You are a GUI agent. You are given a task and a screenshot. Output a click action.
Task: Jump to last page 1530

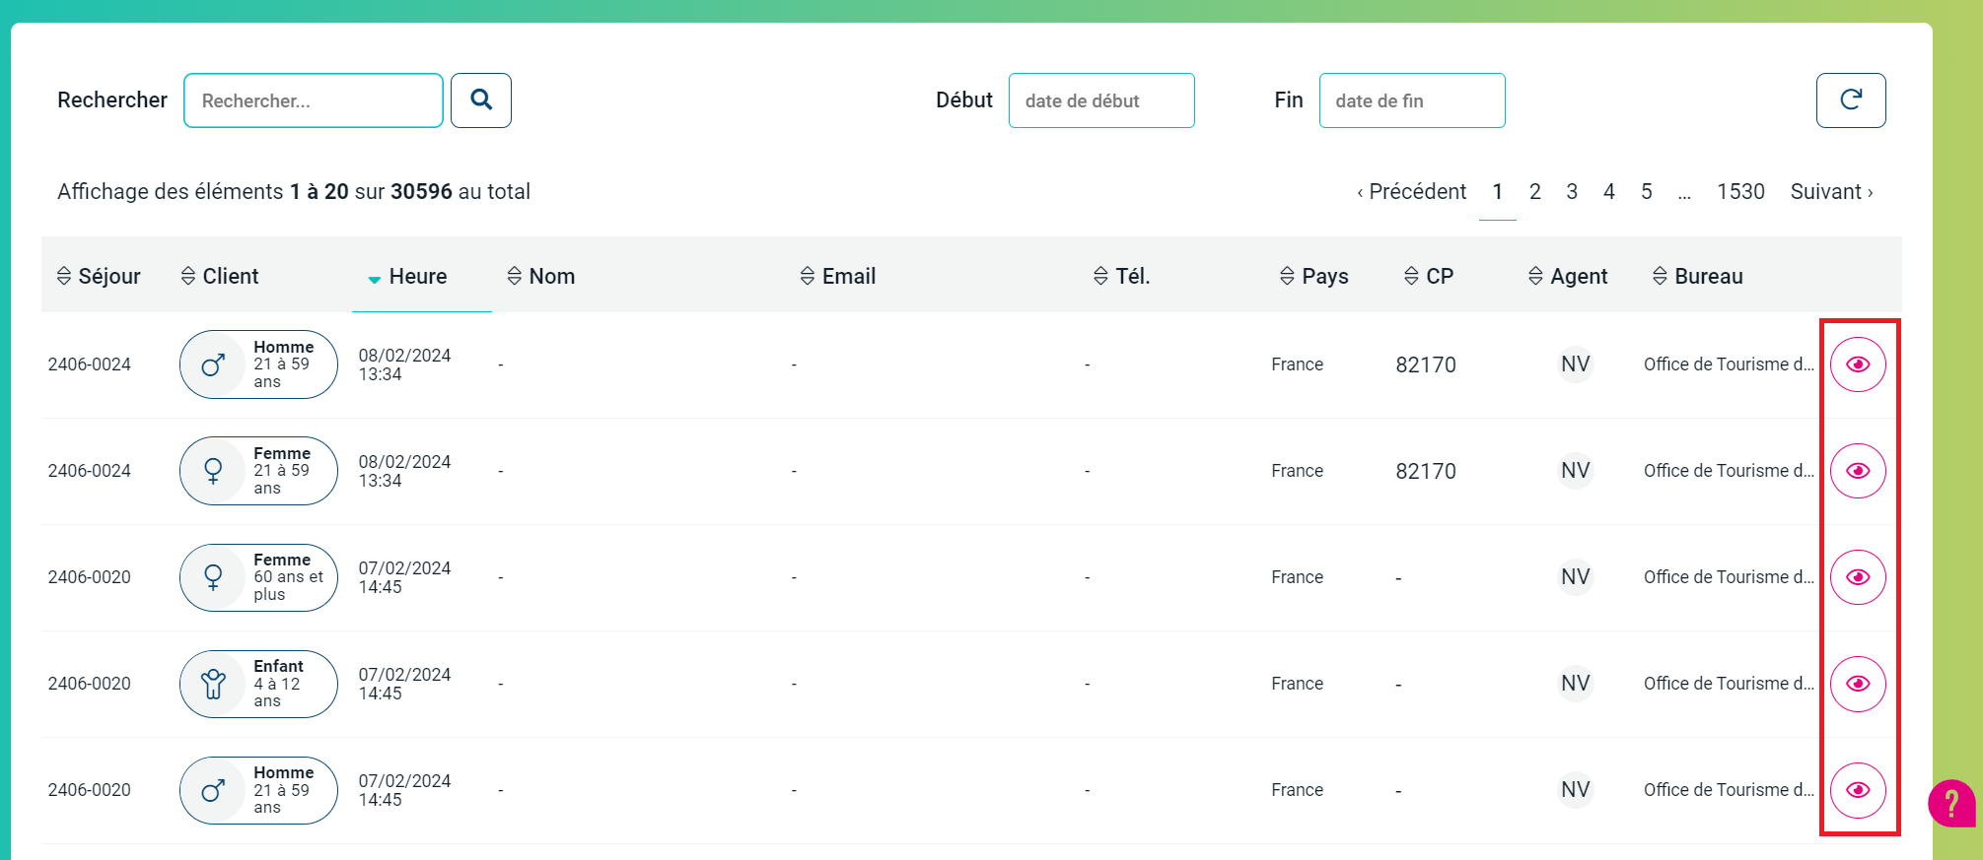[1739, 192]
